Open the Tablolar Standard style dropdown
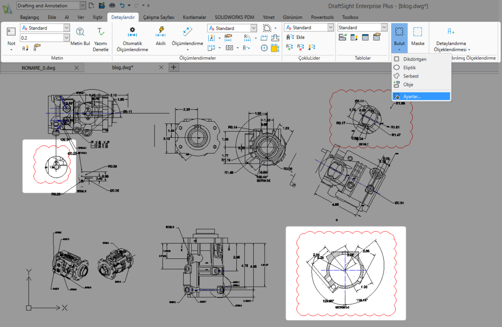The height and width of the screenshot is (327, 502). [384, 28]
